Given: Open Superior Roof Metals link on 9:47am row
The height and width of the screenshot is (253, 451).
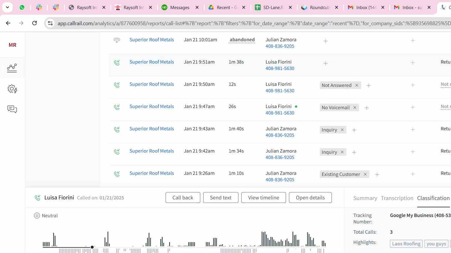Looking at the screenshot, I should point(152,107).
